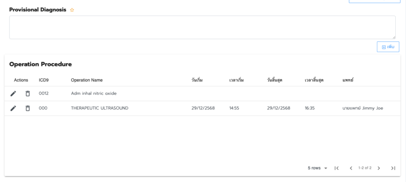Click the แพทย์ column header
The width and height of the screenshot is (408, 182).
click(x=348, y=80)
